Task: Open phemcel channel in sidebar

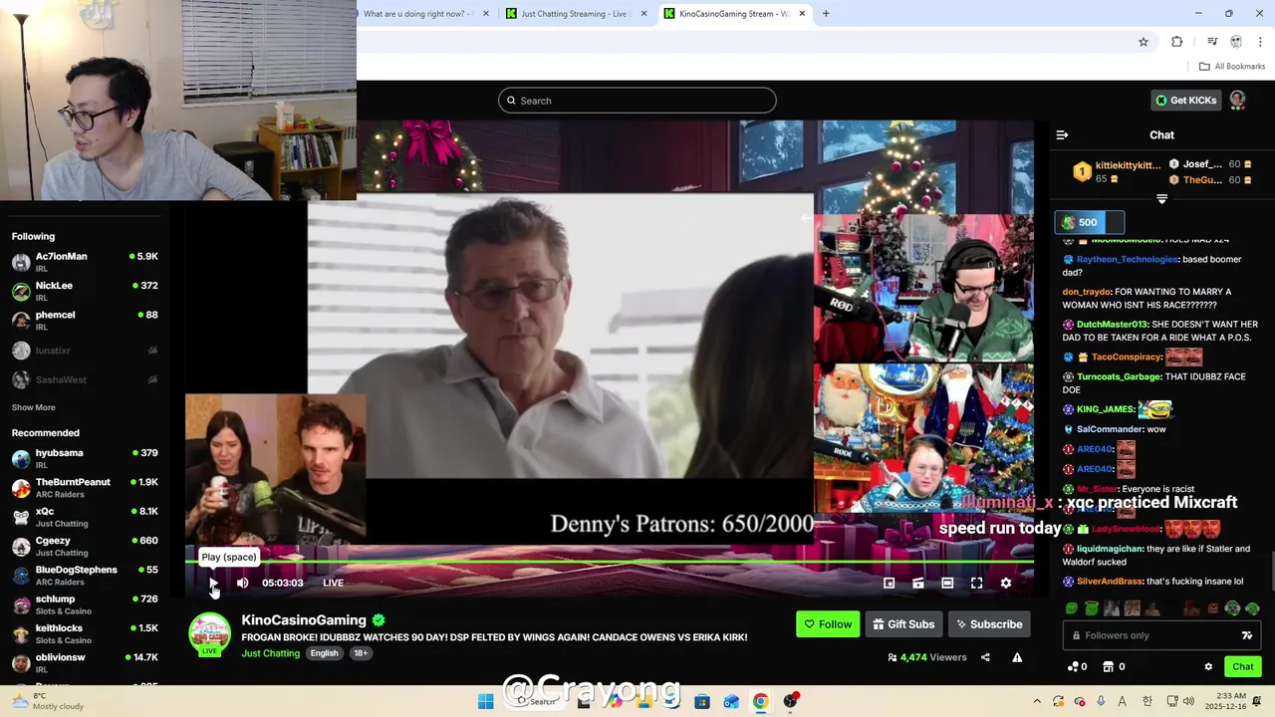Action: [85, 321]
